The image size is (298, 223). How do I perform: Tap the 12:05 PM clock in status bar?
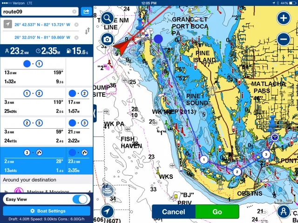[x=149, y=3]
